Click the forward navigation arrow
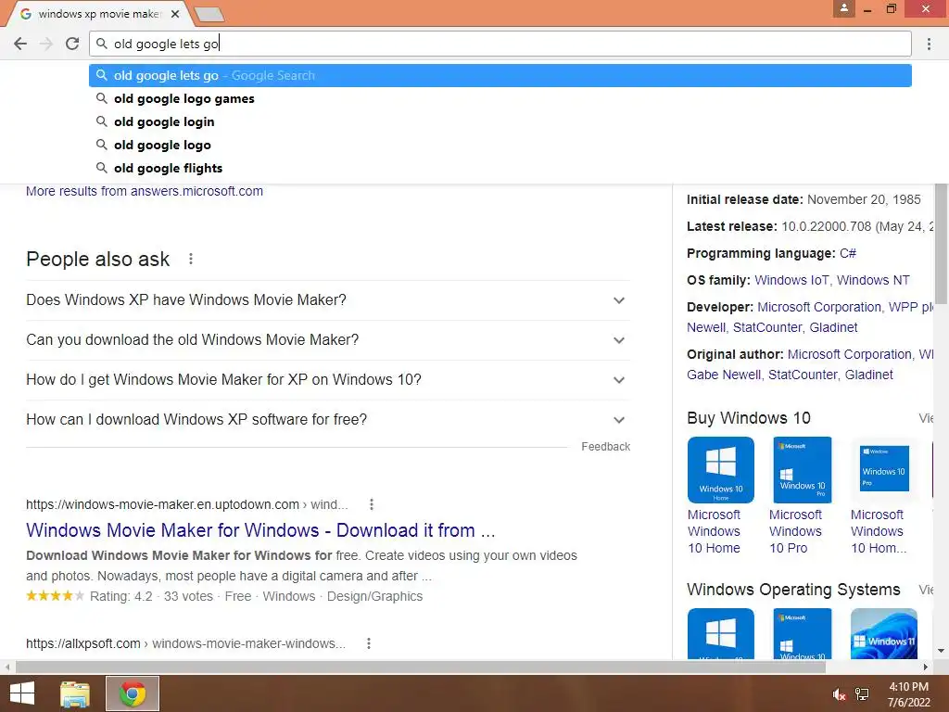Image resolution: width=949 pixels, height=712 pixels. [46, 44]
